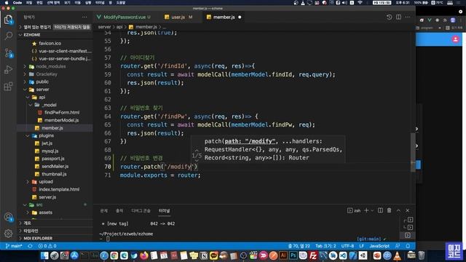Kill the terminal with trash icon

click(389, 210)
